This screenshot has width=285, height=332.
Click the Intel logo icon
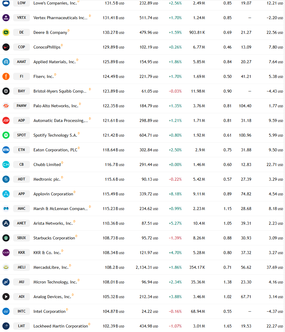click(6, 311)
